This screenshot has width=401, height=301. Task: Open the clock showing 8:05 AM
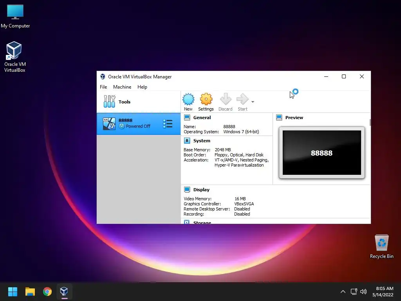click(x=383, y=292)
